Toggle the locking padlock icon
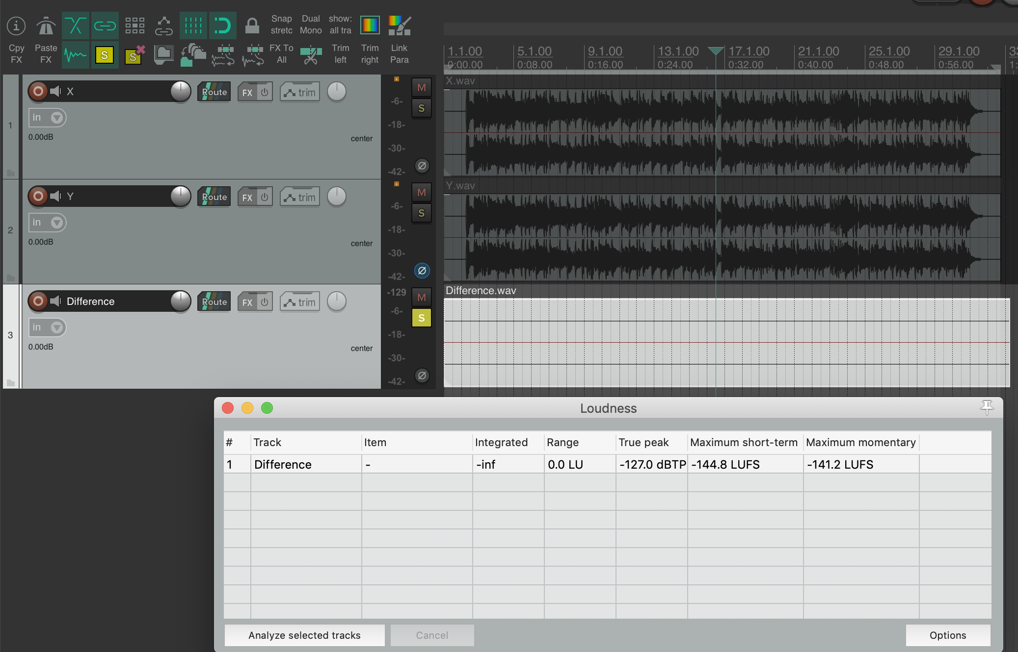Viewport: 1018px width, 652px height. pyautogui.click(x=252, y=25)
